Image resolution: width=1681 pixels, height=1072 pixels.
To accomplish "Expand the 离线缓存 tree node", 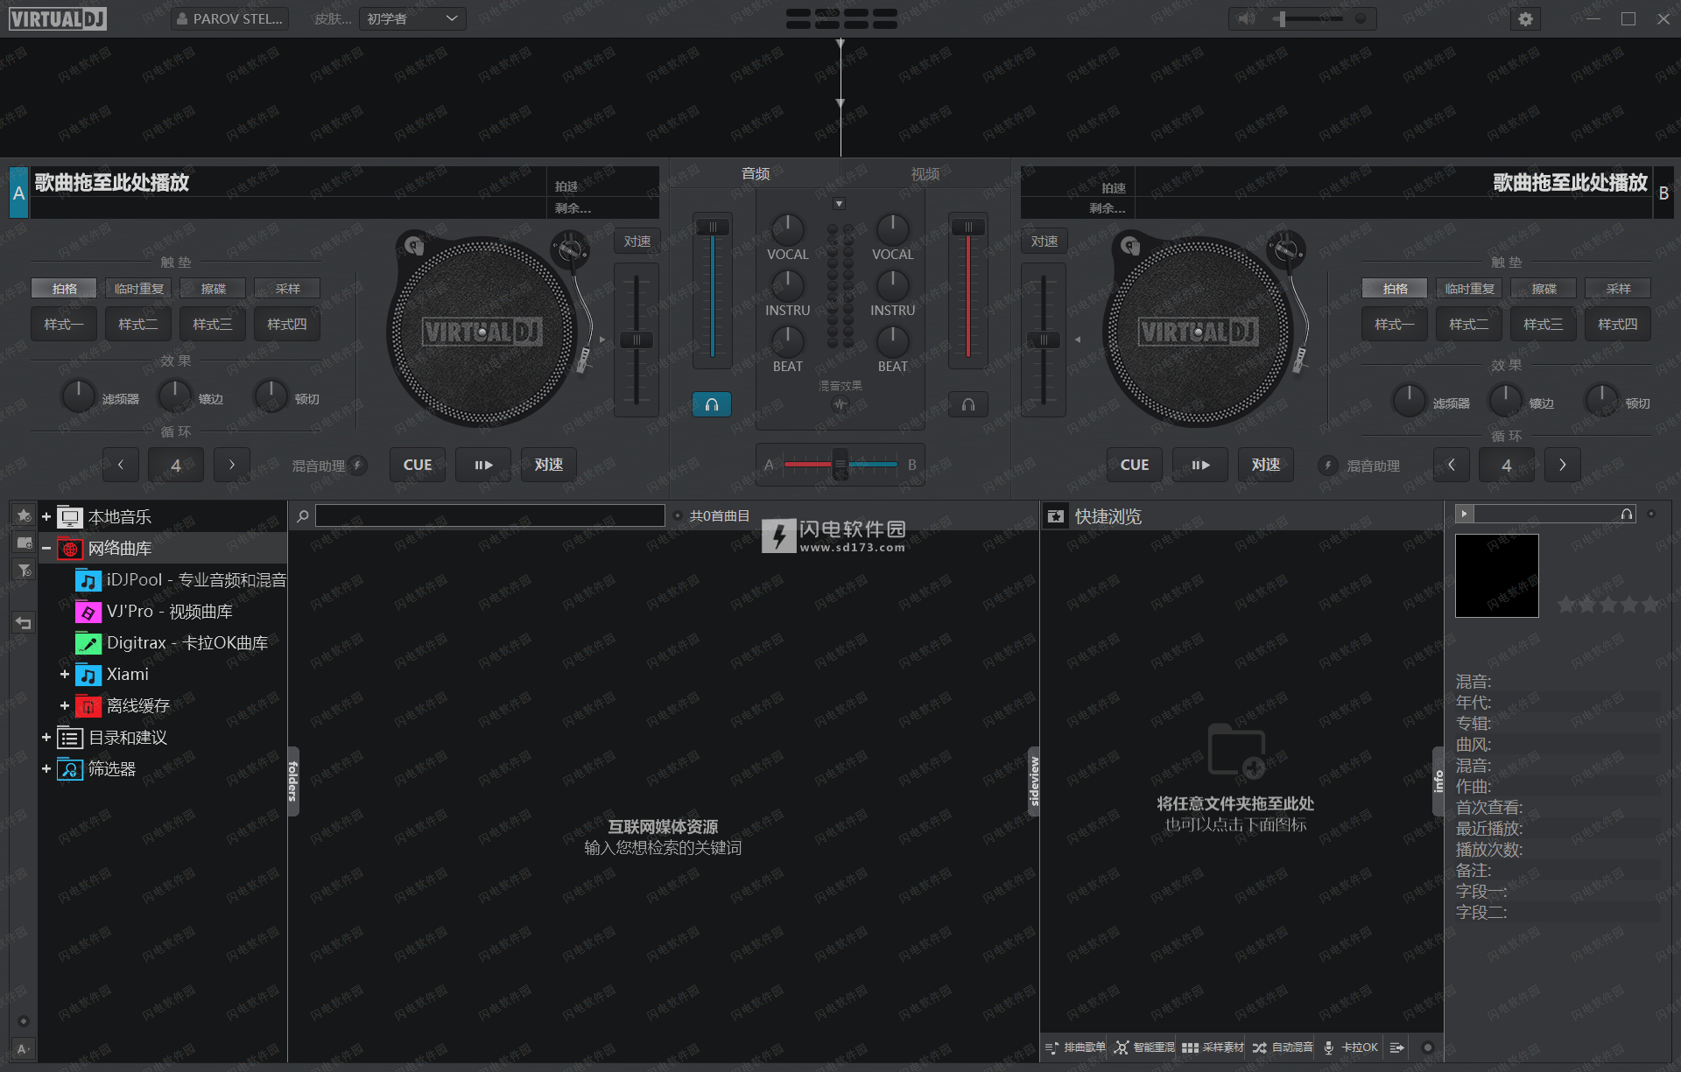I will coord(64,706).
